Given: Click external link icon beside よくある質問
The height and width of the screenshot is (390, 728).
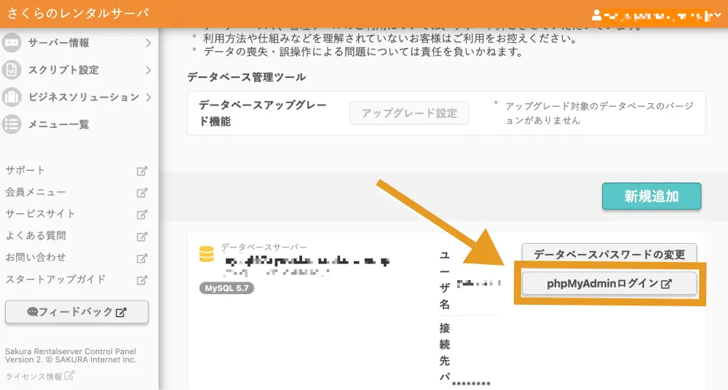Looking at the screenshot, I should (x=143, y=236).
